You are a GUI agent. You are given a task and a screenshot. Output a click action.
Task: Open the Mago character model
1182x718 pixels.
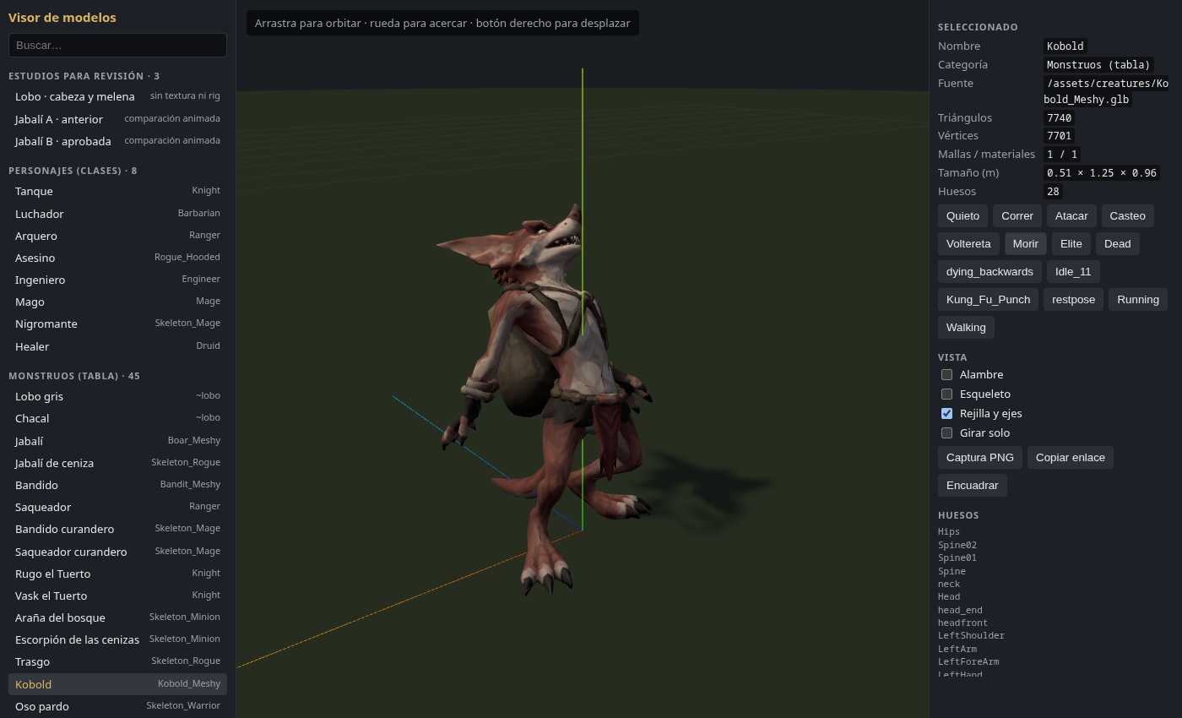tap(117, 302)
